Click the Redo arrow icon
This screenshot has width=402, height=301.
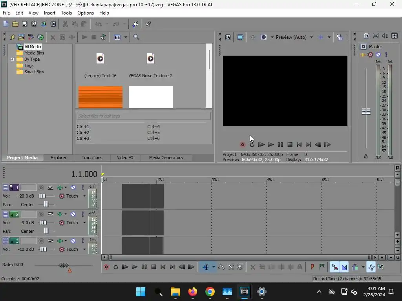[x=116, y=24]
